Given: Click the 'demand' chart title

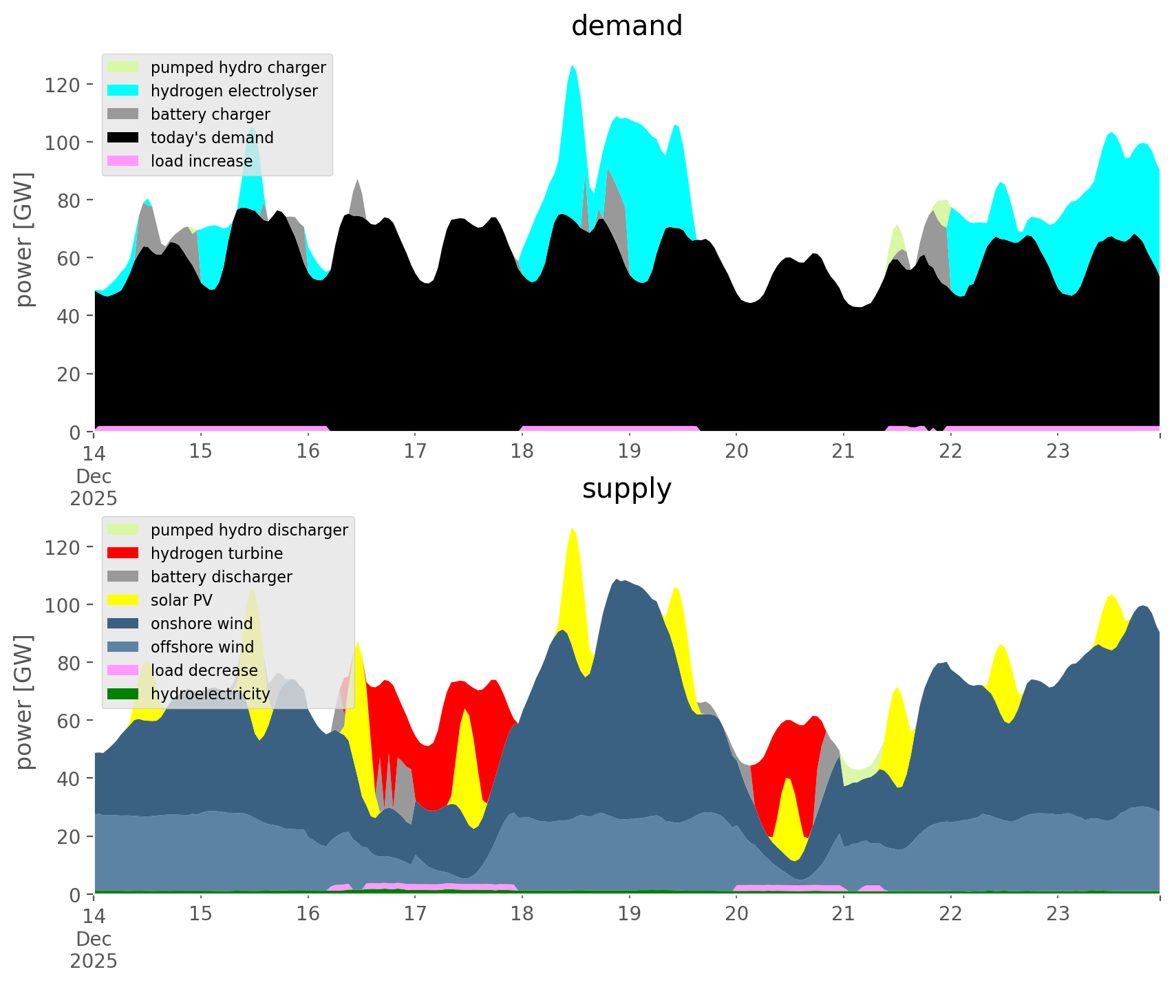Looking at the screenshot, I should click(626, 26).
